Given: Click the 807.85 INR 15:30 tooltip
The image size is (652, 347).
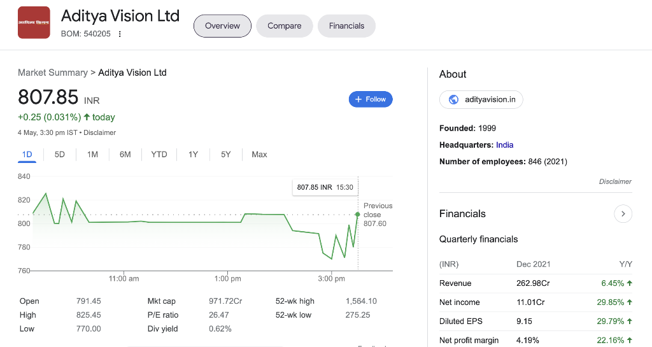Looking at the screenshot, I should click(325, 187).
